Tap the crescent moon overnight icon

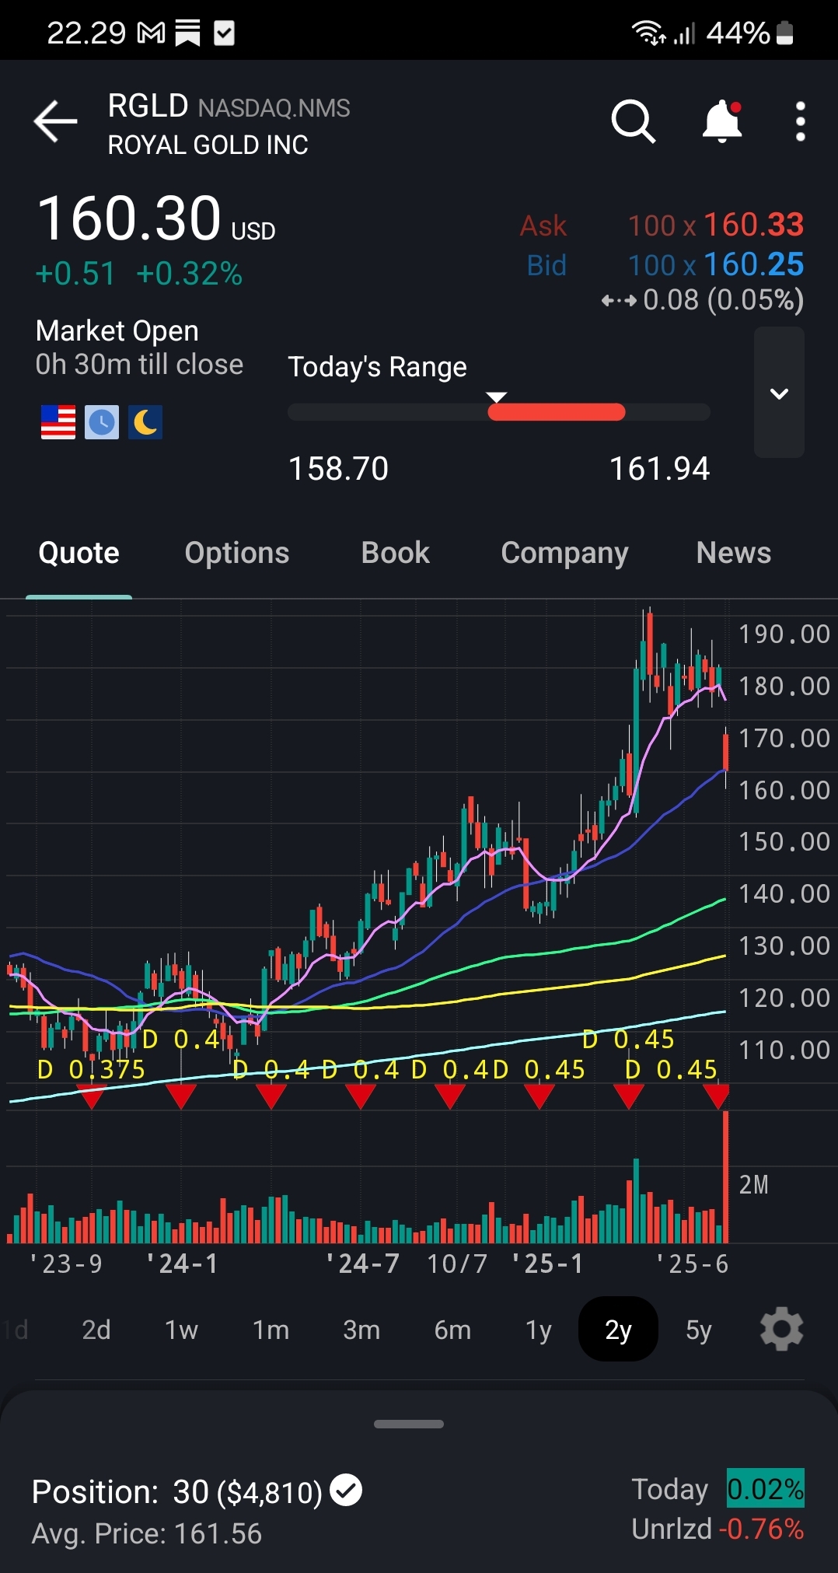click(145, 422)
